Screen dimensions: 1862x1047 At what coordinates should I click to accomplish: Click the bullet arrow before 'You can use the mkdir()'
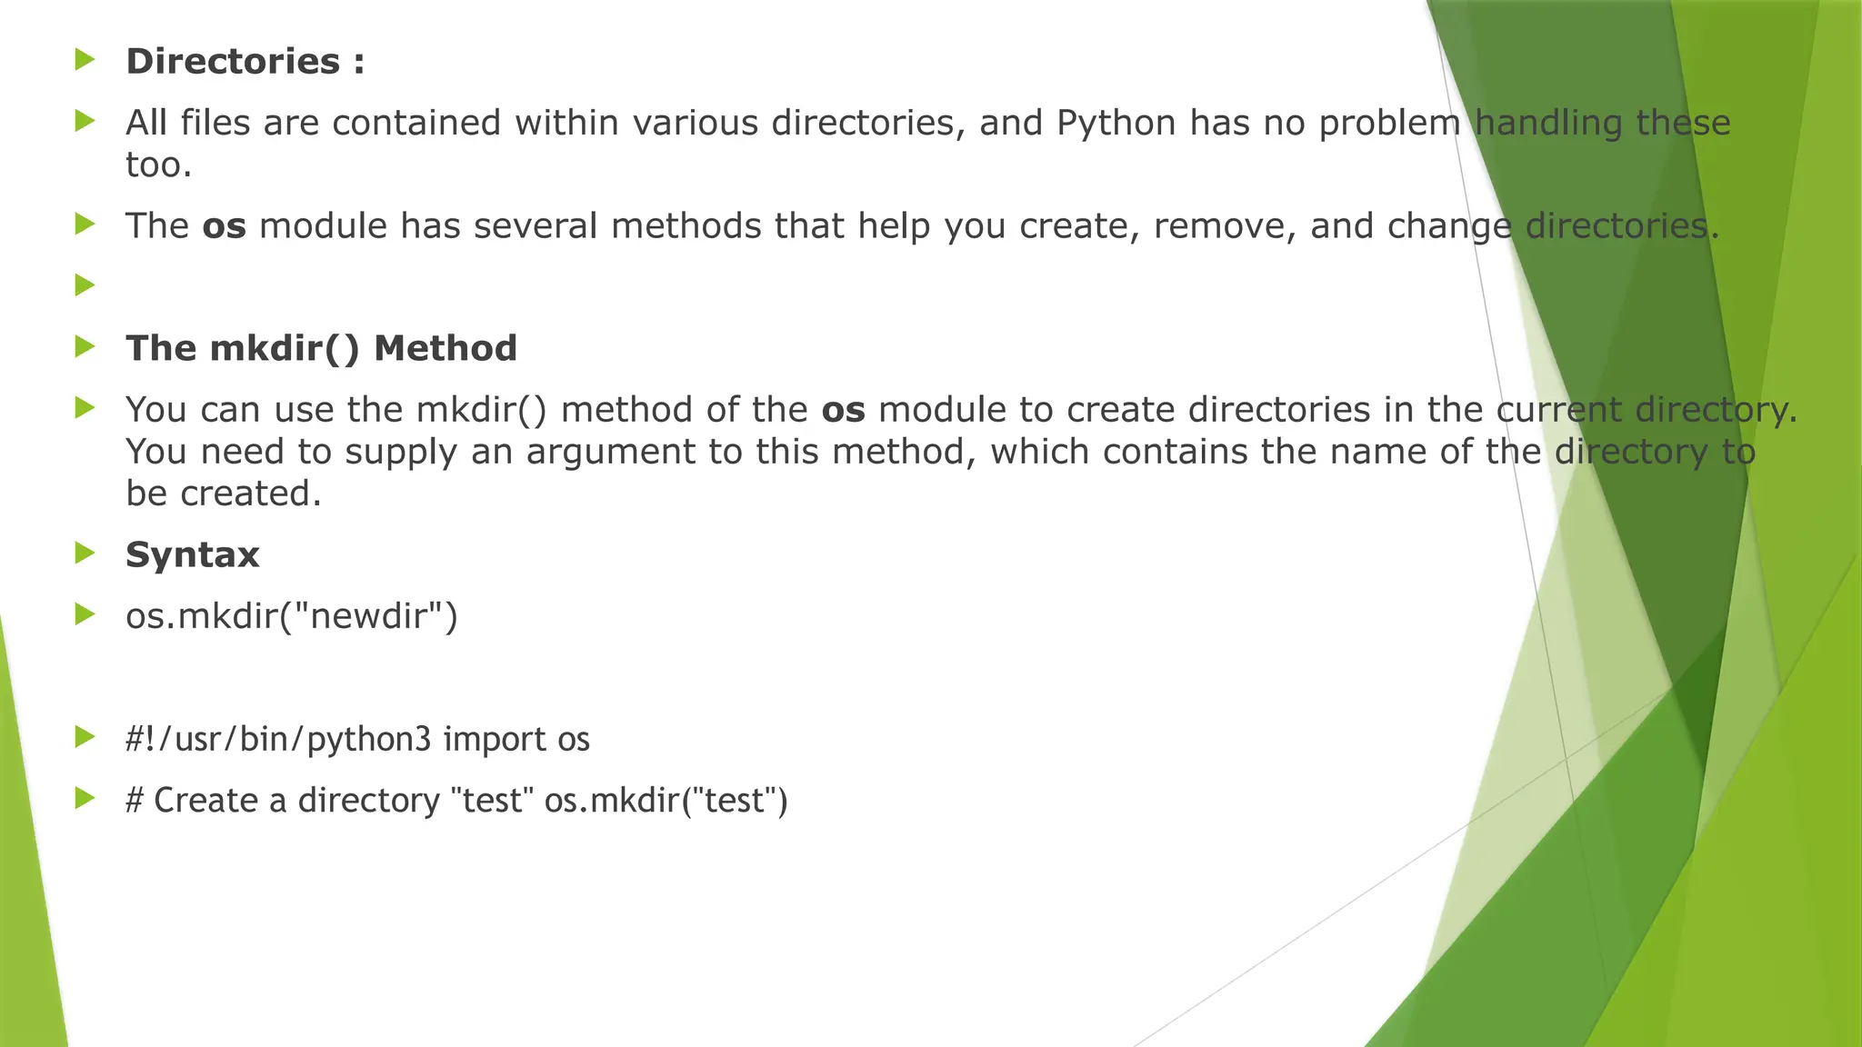point(85,408)
